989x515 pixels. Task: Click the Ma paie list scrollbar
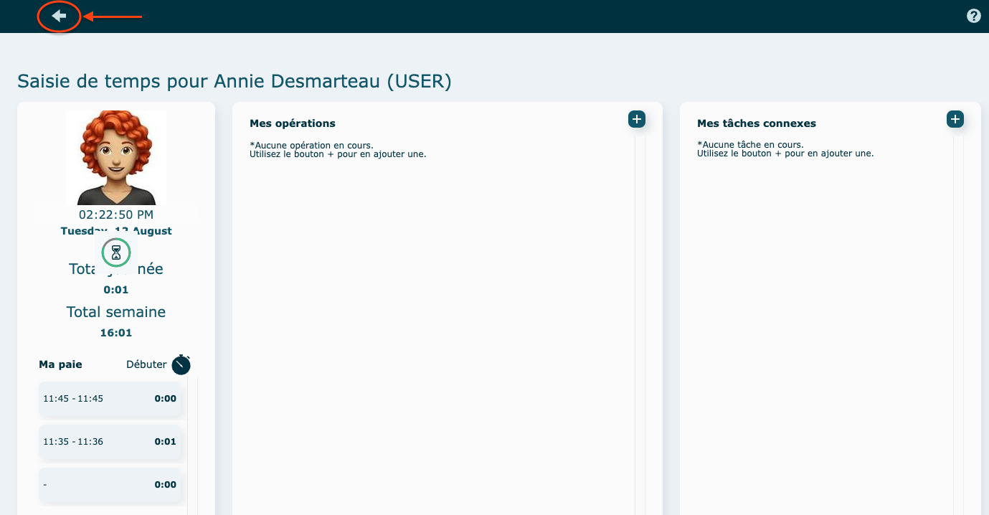[x=192, y=445]
